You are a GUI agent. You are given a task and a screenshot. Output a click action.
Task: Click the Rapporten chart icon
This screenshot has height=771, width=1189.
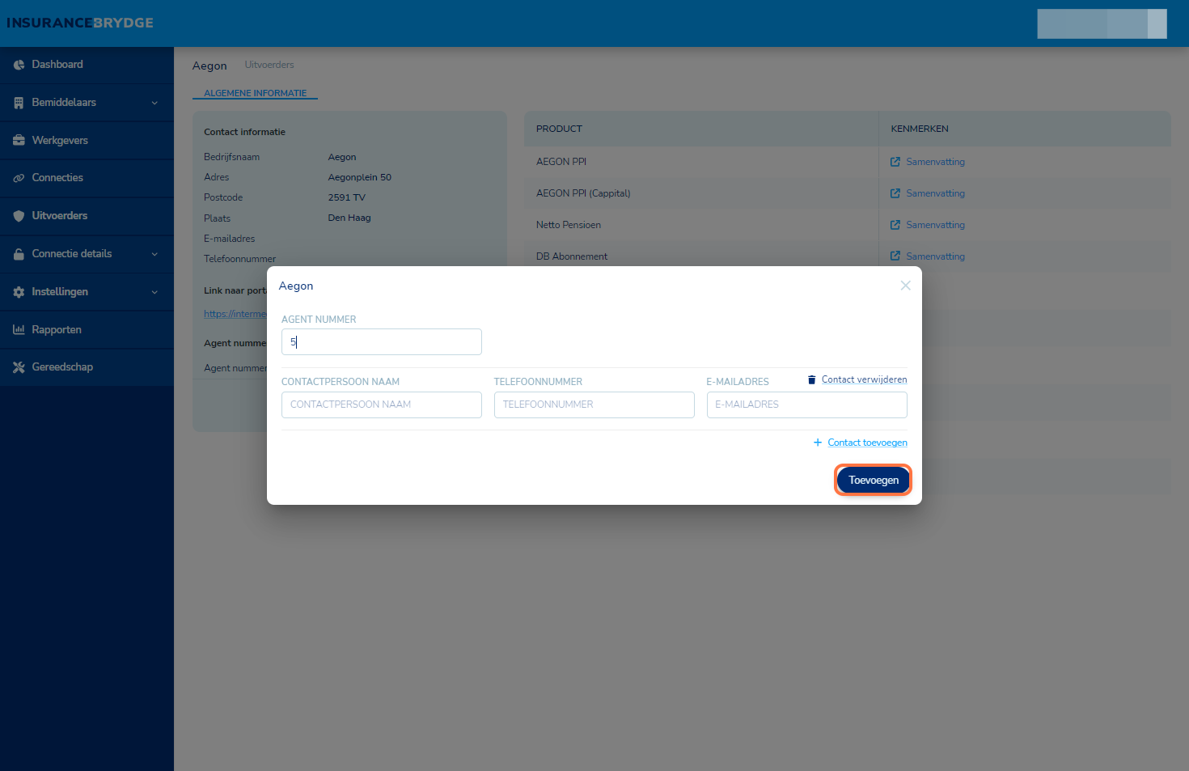(19, 329)
